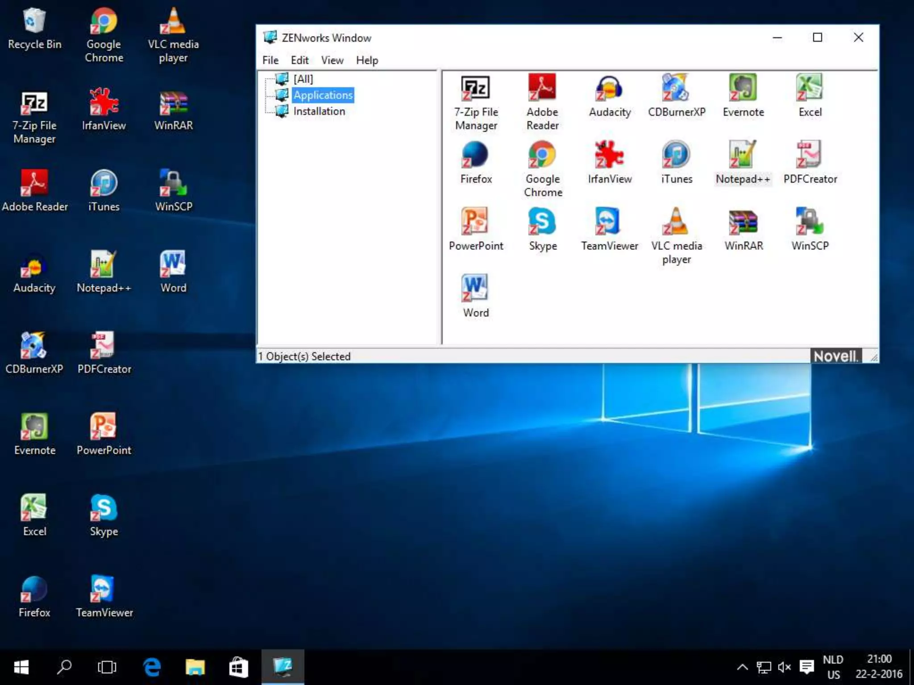Click the muted volume tray icon
This screenshot has height=685, width=914.
pos(784,667)
